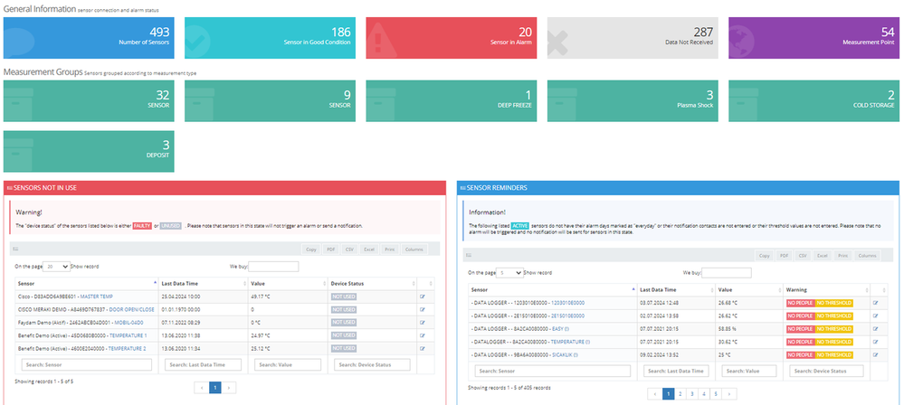The width and height of the screenshot is (904, 405).
Task: Go to page 5 of Sensor Reminders
Action: coord(715,394)
